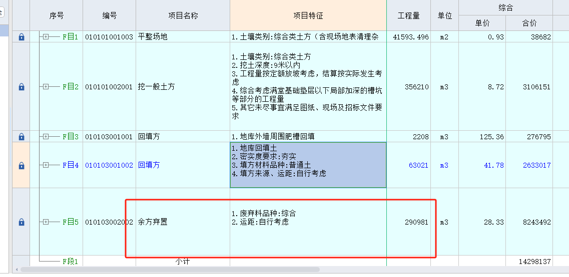Click the lock icon for 平整场地 row
The height and width of the screenshot is (277, 569).
[21, 37]
